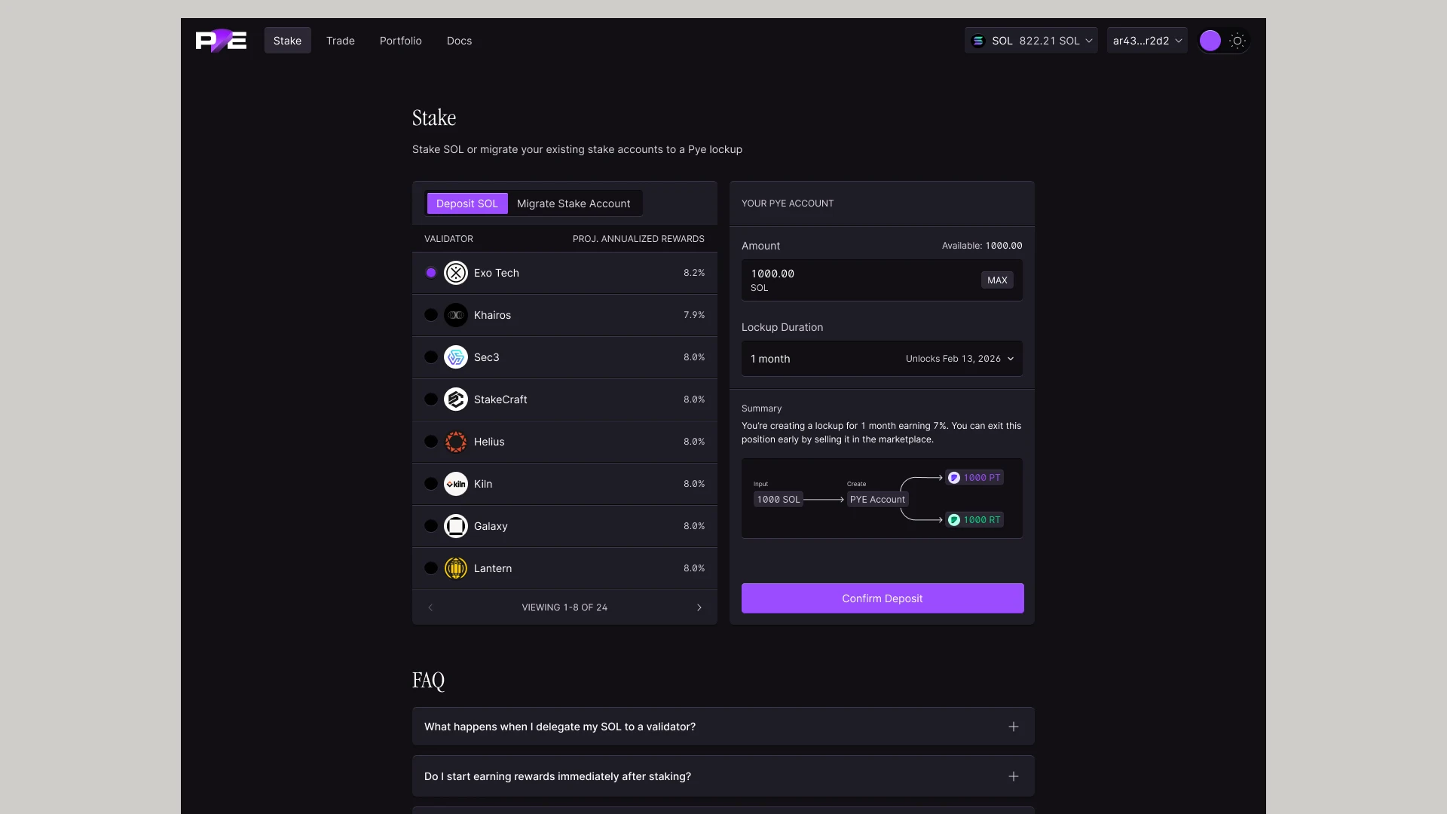Open the Portfolio nav tab

[401, 41]
